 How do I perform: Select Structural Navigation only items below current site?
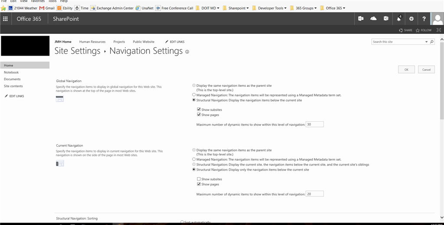pos(194,169)
